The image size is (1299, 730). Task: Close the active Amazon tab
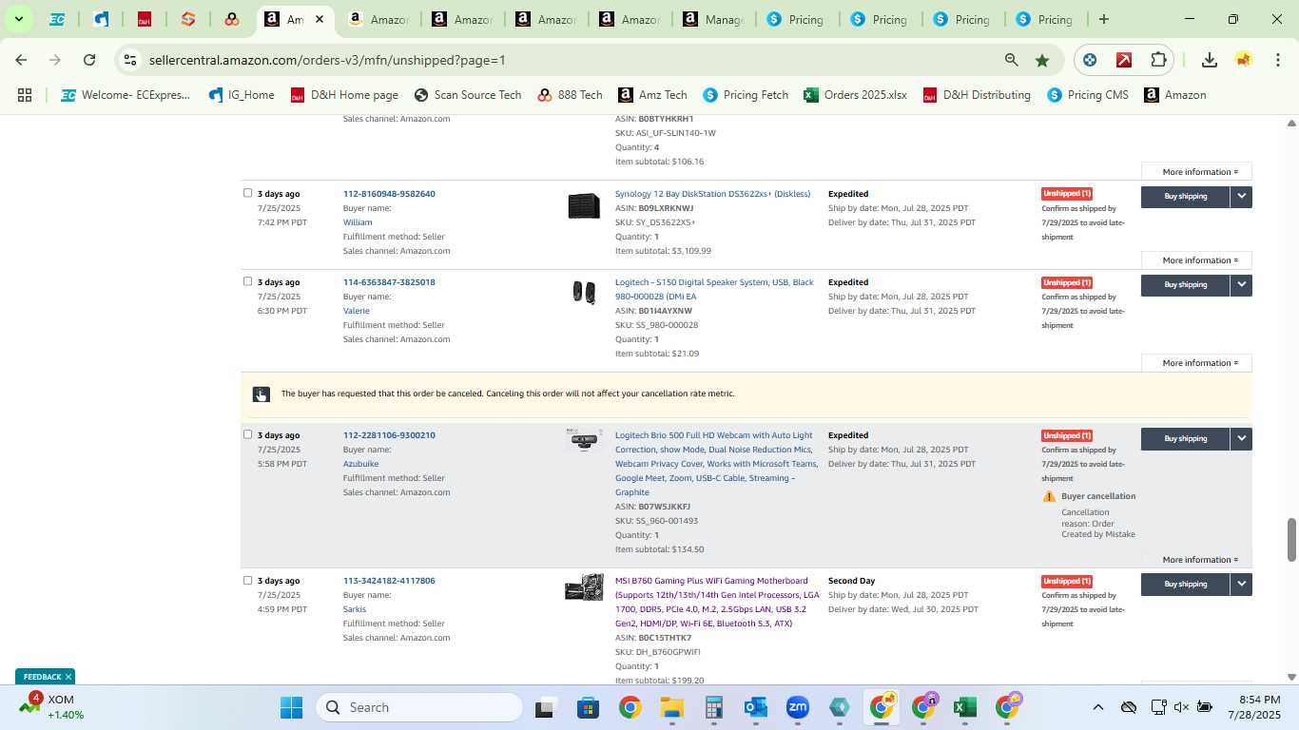(319, 19)
